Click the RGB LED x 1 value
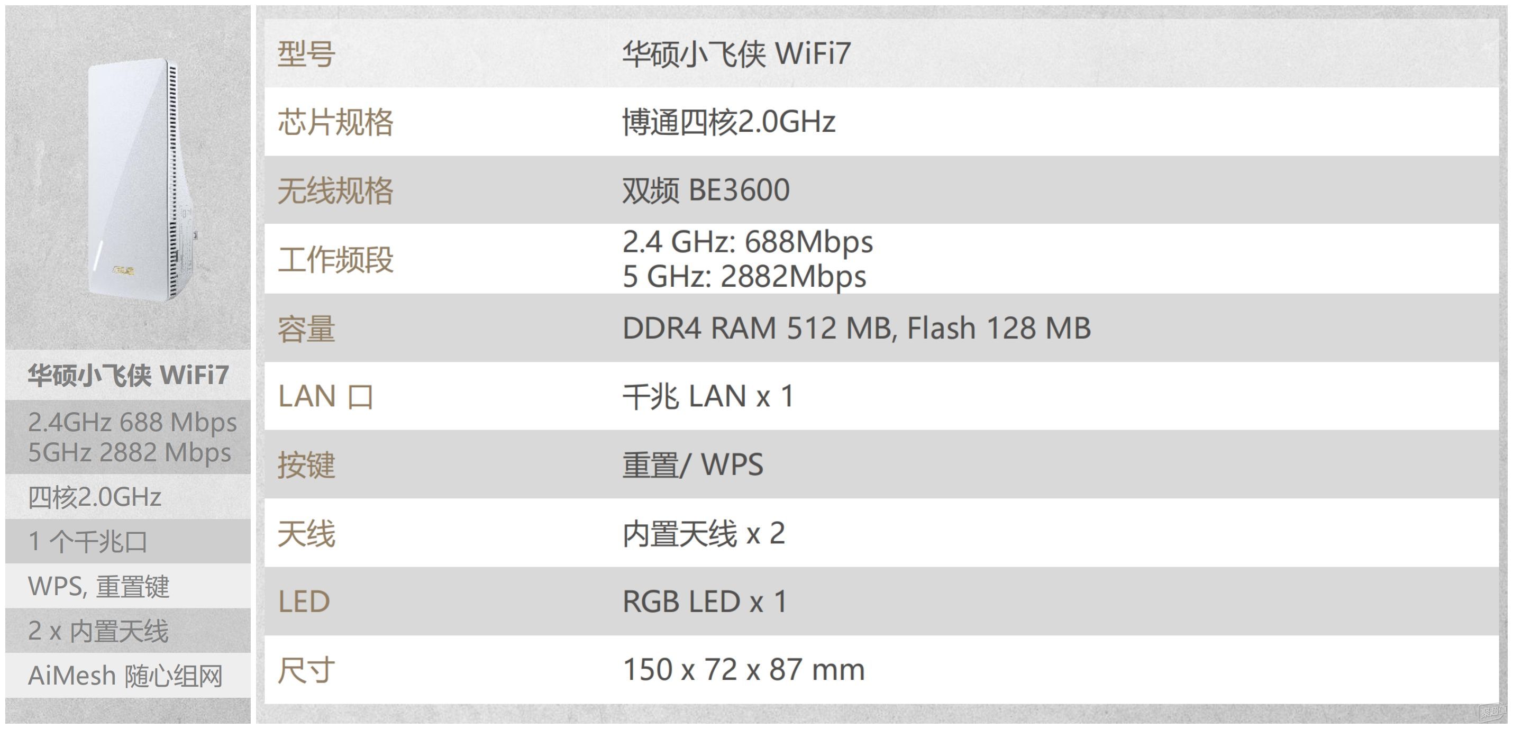 704,602
